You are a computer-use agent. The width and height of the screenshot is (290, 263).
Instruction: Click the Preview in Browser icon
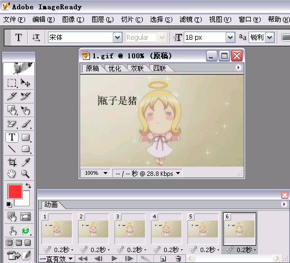coord(26,230)
